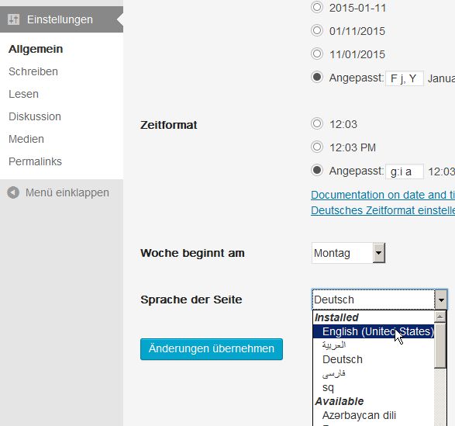This screenshot has height=426, width=455.
Task: Click the language list scrollbar thumb
Action: (x=440, y=346)
